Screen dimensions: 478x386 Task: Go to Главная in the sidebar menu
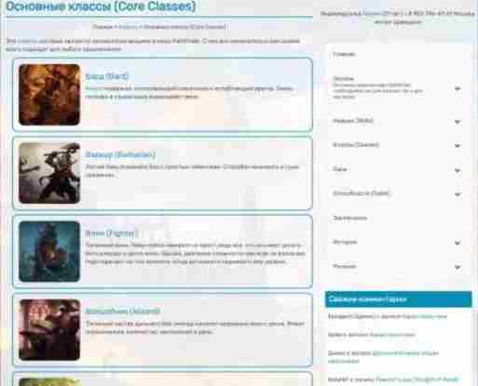[344, 54]
